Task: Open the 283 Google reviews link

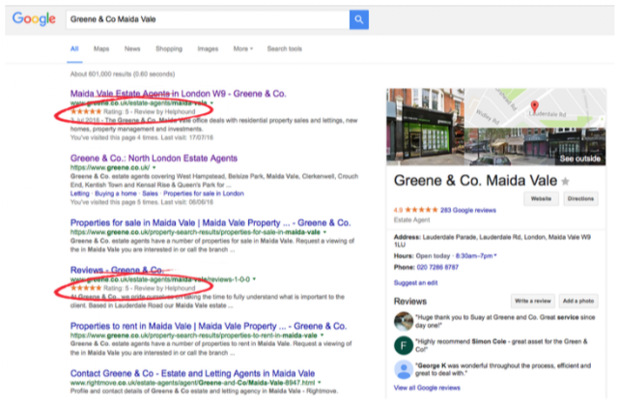Action: pyautogui.click(x=467, y=210)
